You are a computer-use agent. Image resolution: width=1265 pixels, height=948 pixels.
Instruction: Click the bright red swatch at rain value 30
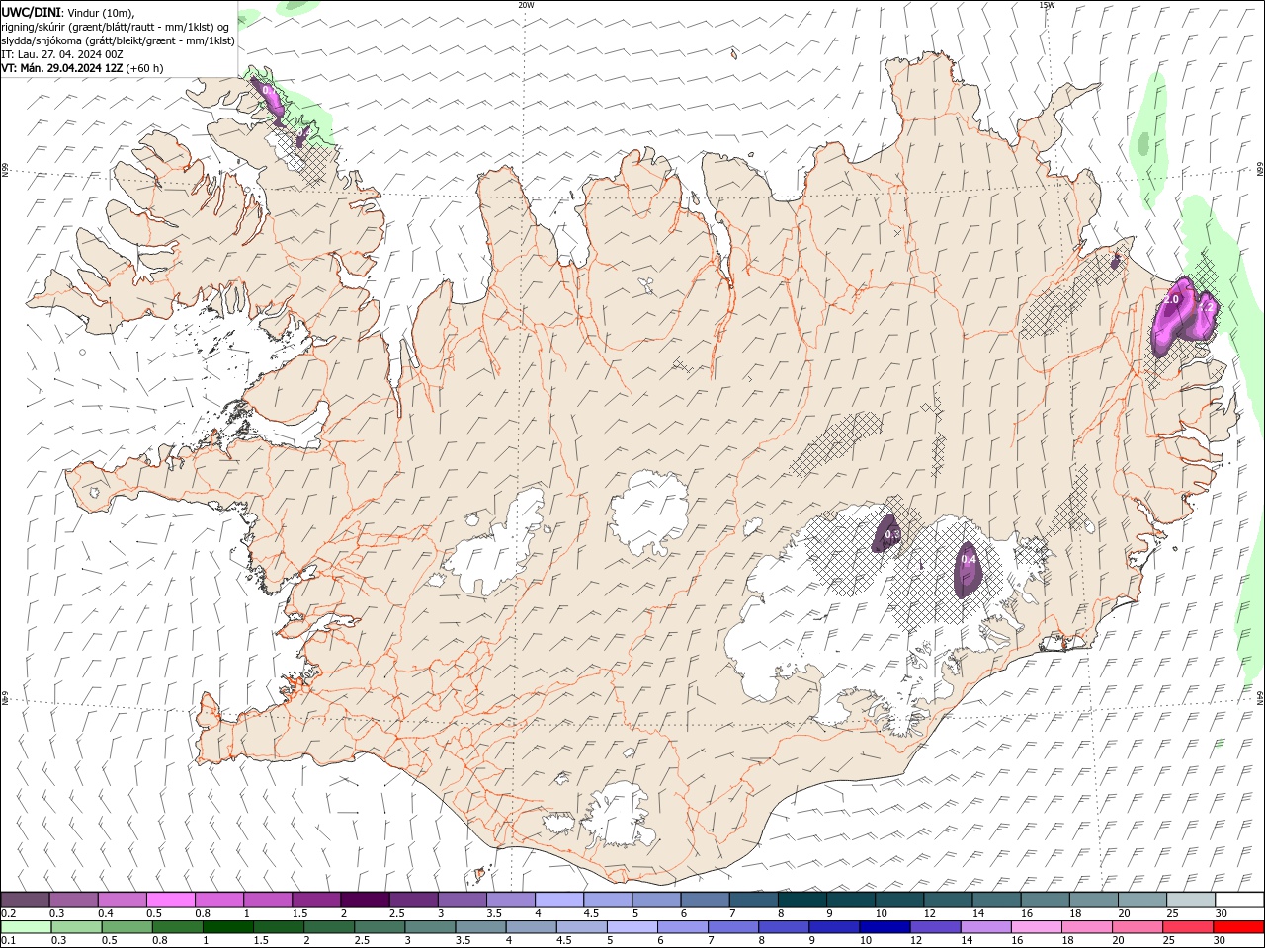[x=1238, y=927]
